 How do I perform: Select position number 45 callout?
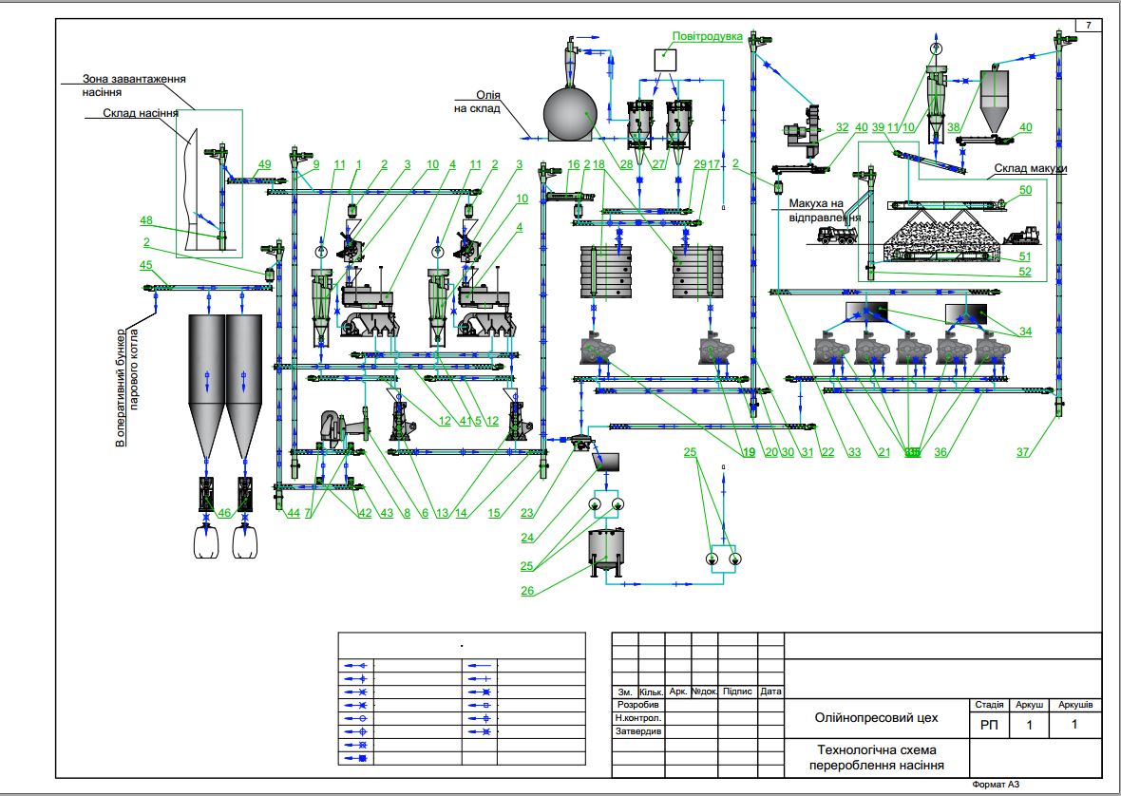[x=146, y=265]
